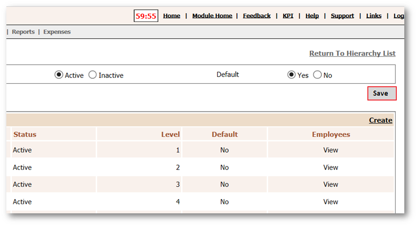
Task: View employees for level 3
Action: coord(331,184)
